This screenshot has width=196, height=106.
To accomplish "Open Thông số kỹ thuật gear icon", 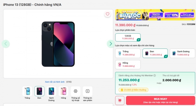I will point(76,91).
